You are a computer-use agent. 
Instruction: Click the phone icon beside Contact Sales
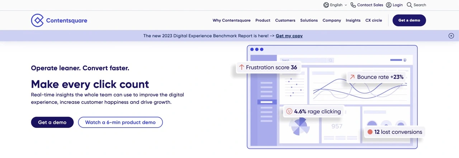353,5
